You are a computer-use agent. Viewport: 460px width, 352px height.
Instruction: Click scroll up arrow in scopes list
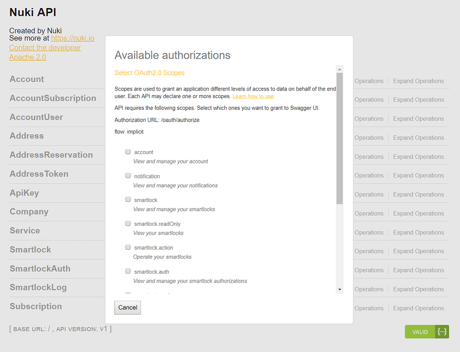tap(340, 69)
